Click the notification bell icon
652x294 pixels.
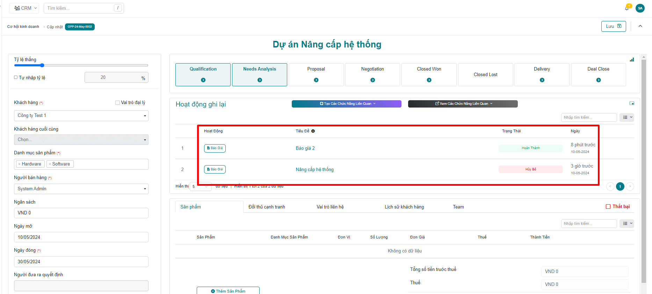point(627,8)
